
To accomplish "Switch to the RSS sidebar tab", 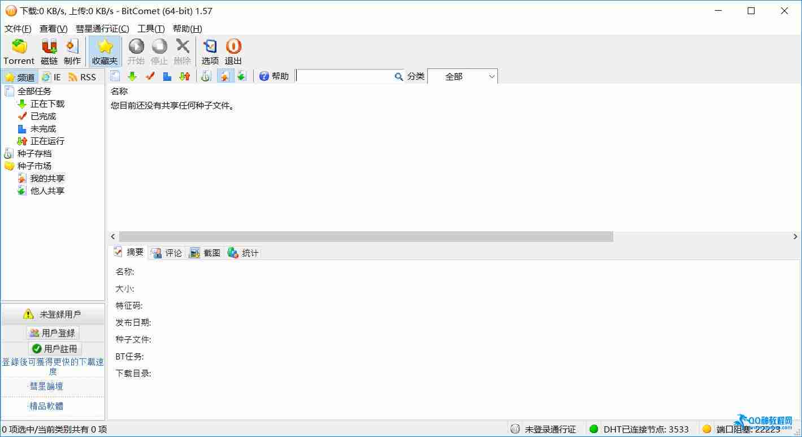I will click(x=83, y=77).
